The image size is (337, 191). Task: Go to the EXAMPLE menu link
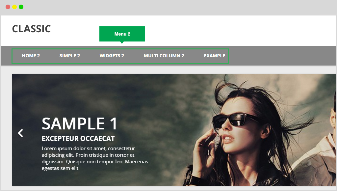[x=215, y=56]
